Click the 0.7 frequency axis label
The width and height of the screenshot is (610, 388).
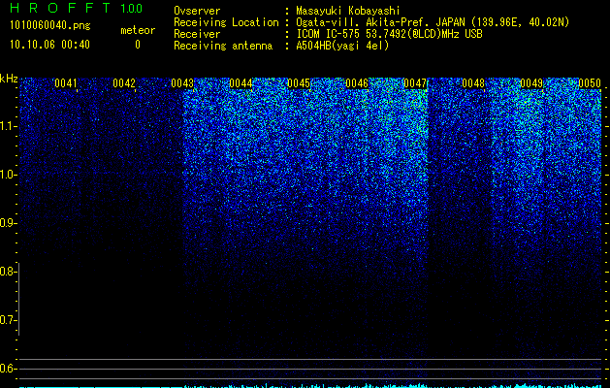pos(8,320)
